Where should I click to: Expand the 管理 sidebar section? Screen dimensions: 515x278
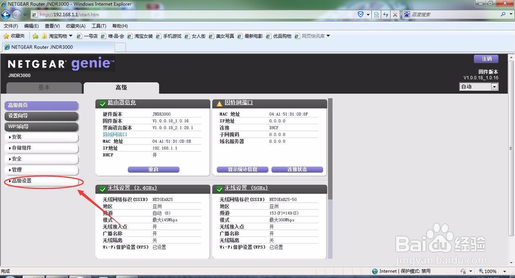(41, 170)
